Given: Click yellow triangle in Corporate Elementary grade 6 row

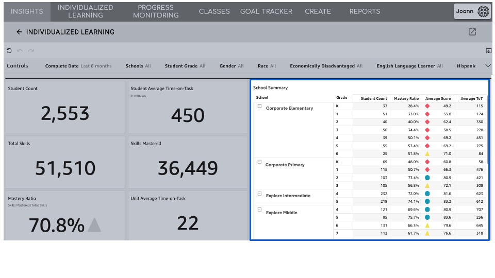Looking at the screenshot, I should (x=427, y=154).
